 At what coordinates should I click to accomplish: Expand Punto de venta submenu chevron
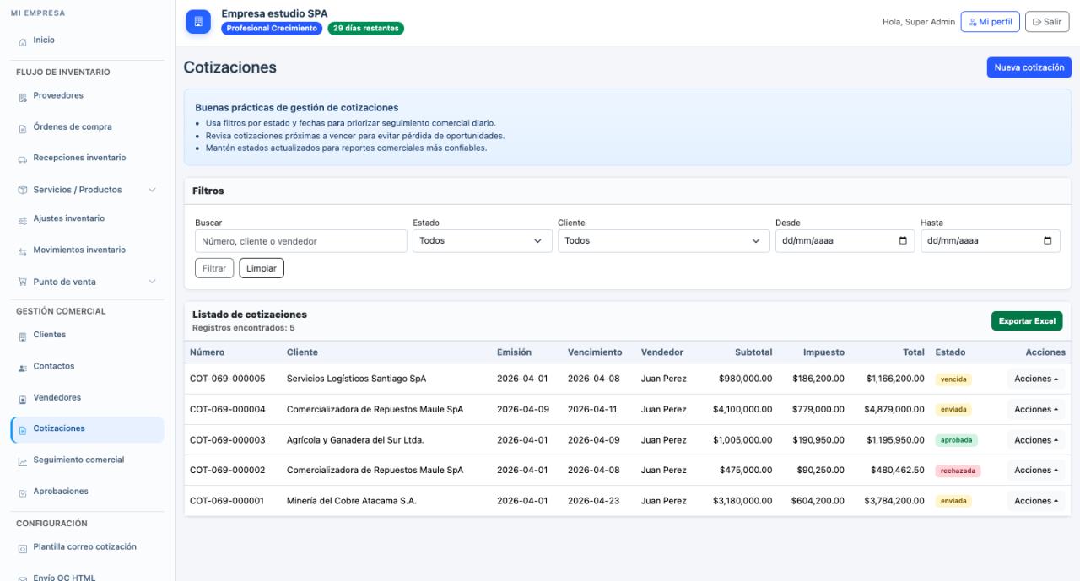pyautogui.click(x=152, y=282)
